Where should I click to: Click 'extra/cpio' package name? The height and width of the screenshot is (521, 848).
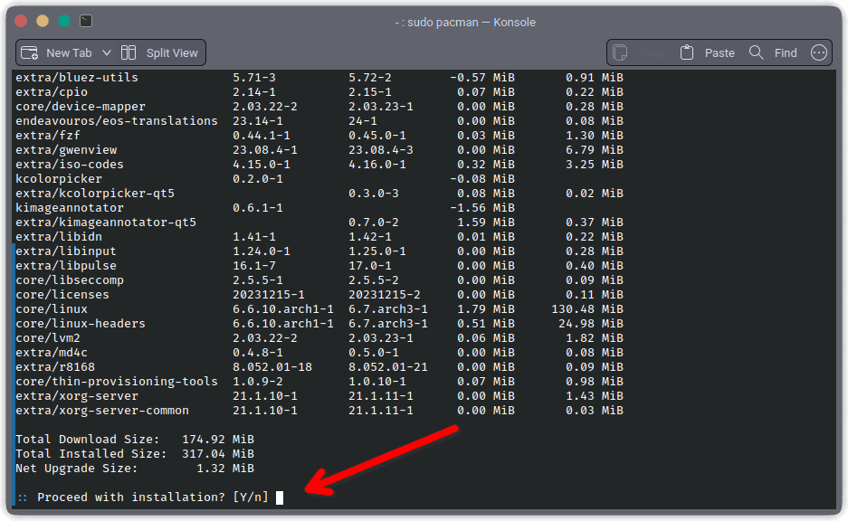(x=52, y=92)
